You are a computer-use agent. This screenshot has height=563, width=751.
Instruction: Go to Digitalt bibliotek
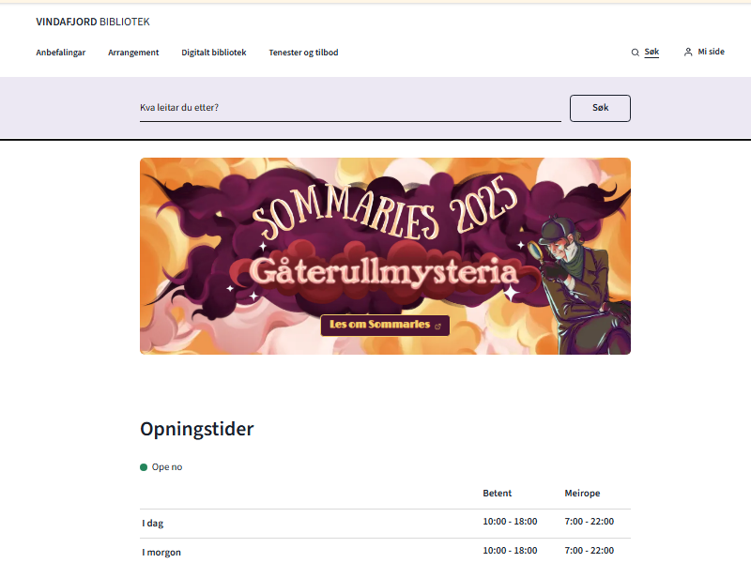click(x=214, y=53)
